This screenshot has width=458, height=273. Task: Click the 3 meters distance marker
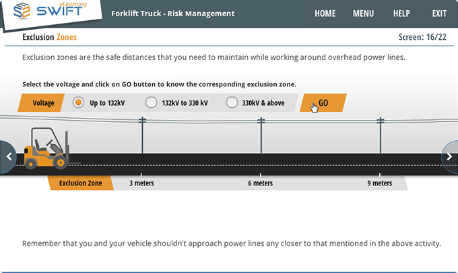click(141, 183)
